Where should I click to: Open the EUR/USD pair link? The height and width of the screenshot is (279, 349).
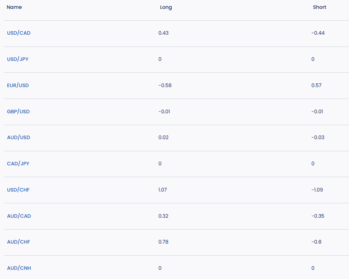(x=18, y=86)
